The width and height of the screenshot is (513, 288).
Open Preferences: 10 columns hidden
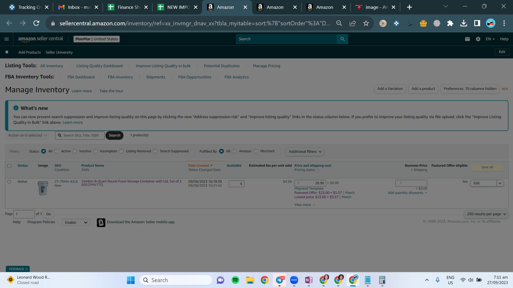click(470, 89)
